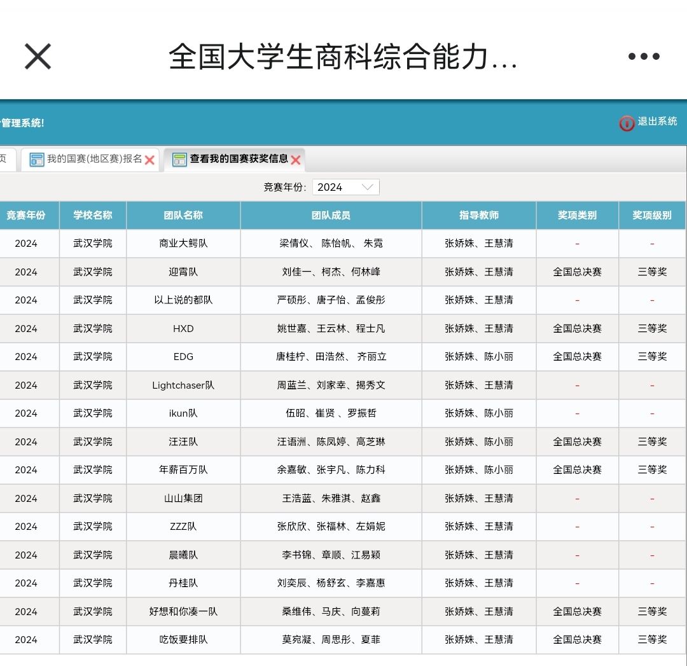Select the 查看我的国赛获奖信息 tab
687x666 pixels.
[239, 159]
